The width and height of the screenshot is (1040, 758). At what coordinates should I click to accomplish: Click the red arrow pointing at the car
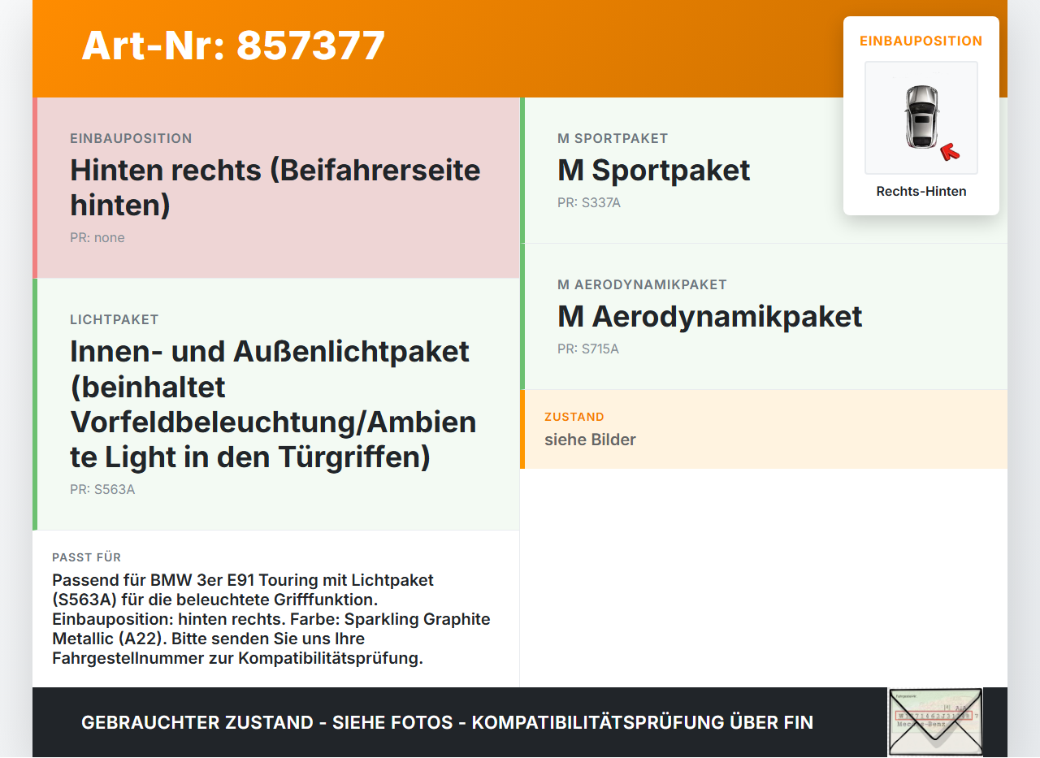[x=949, y=152]
